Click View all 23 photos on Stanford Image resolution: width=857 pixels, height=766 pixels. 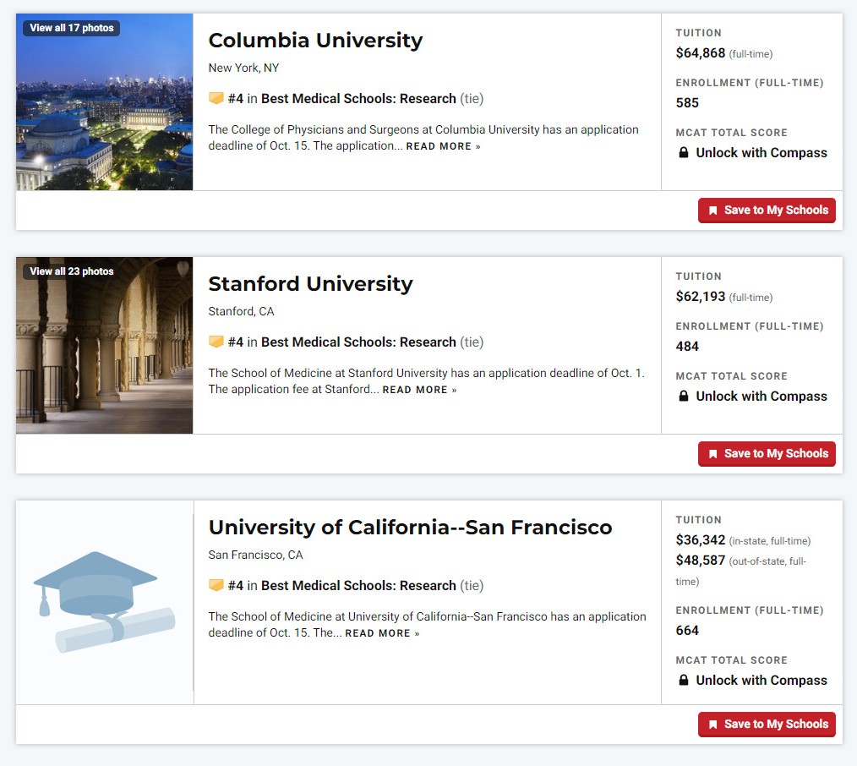tap(72, 271)
